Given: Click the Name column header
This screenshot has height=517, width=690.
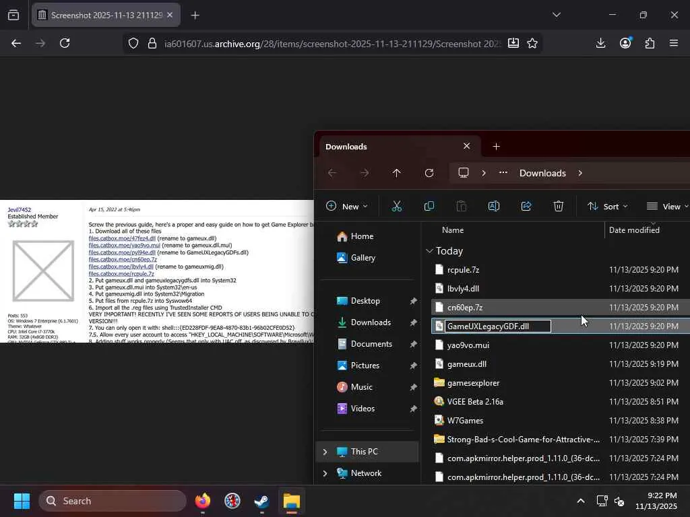Looking at the screenshot, I should coord(453,230).
